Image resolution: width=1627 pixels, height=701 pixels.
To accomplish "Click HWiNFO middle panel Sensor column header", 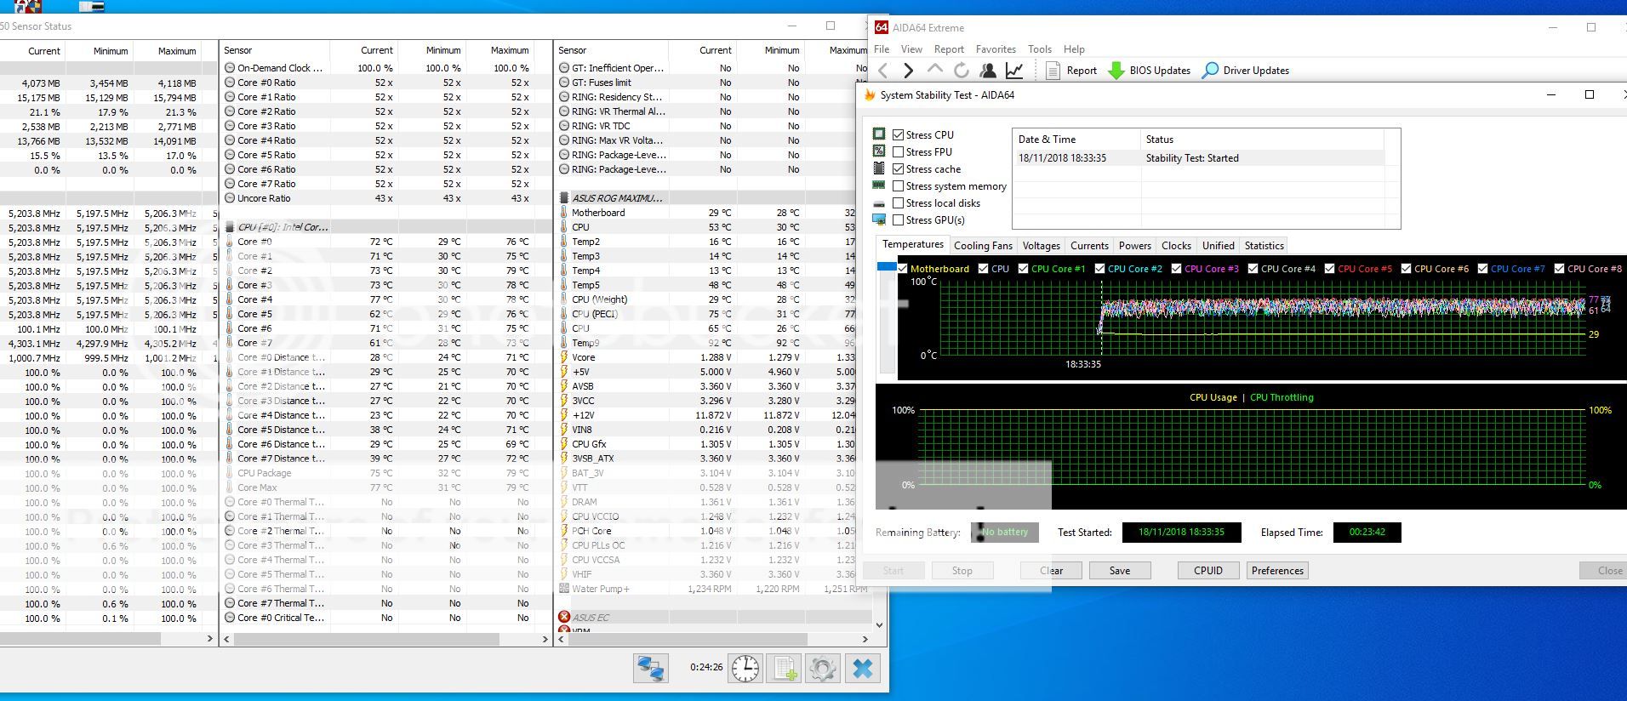I will pyautogui.click(x=274, y=50).
